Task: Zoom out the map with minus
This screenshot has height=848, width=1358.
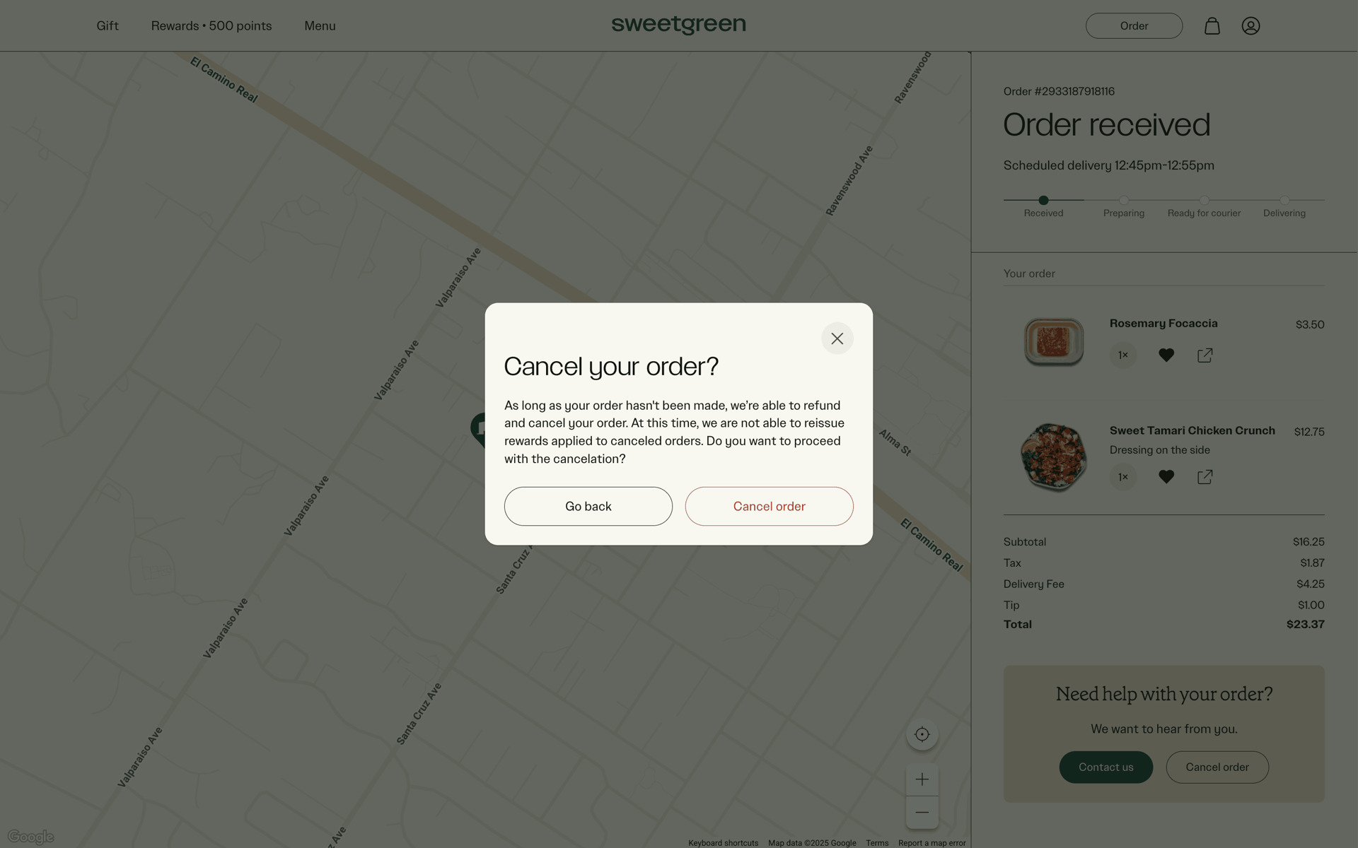Action: click(922, 813)
